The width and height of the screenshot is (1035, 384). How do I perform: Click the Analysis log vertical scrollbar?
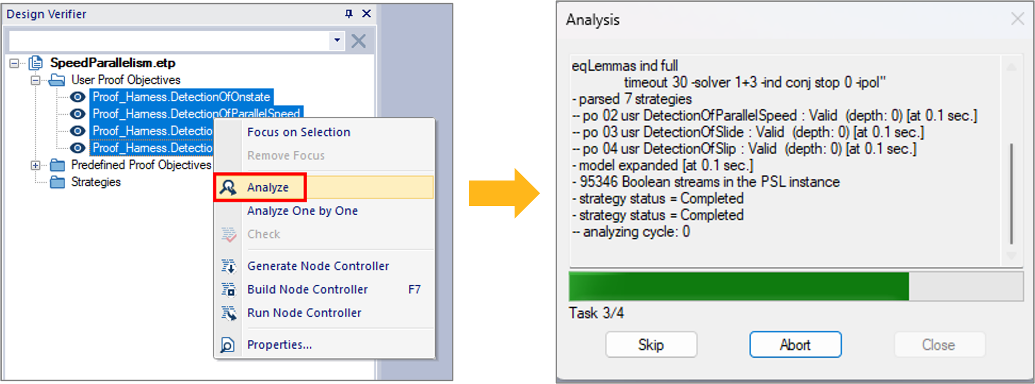1011,161
